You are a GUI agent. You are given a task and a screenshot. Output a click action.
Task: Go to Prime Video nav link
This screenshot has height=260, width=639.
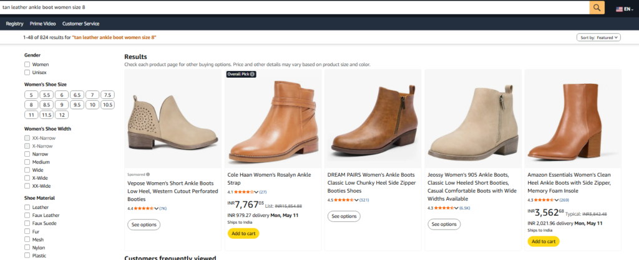pos(43,24)
